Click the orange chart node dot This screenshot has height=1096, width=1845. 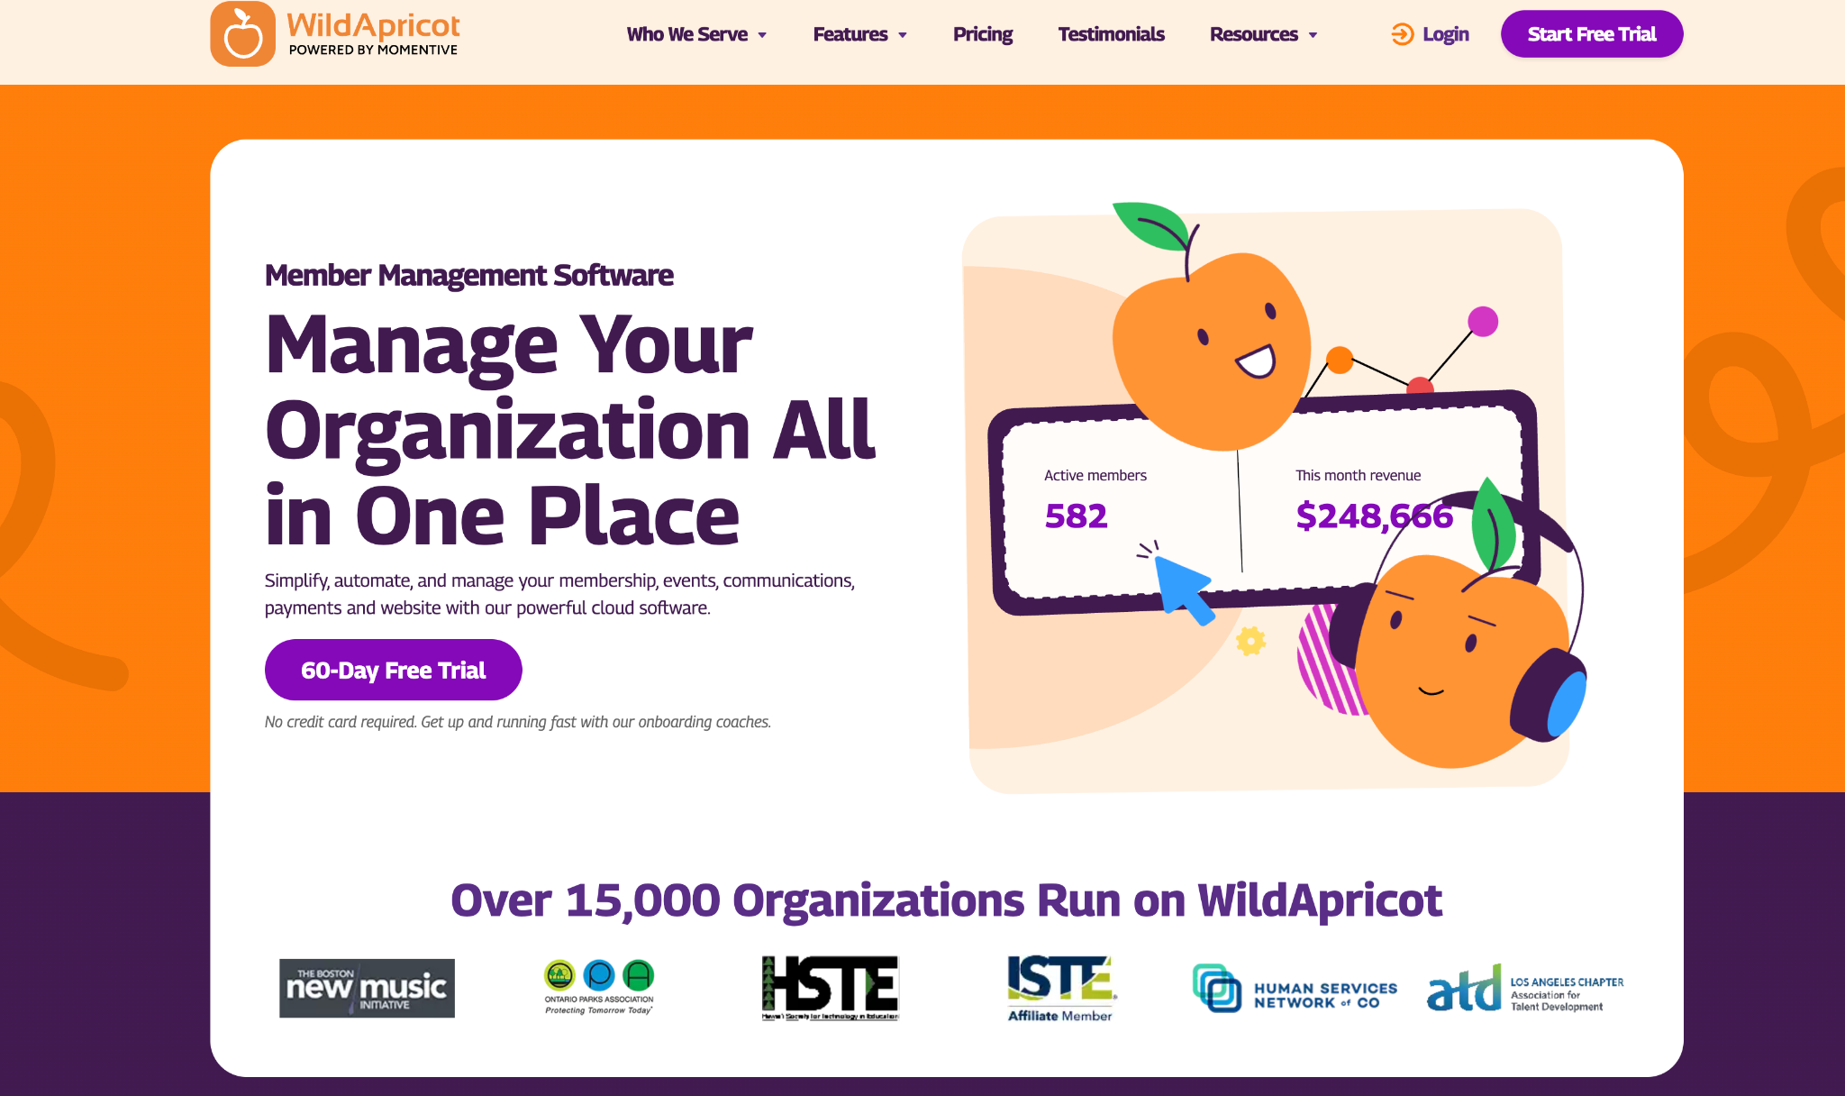1340,360
